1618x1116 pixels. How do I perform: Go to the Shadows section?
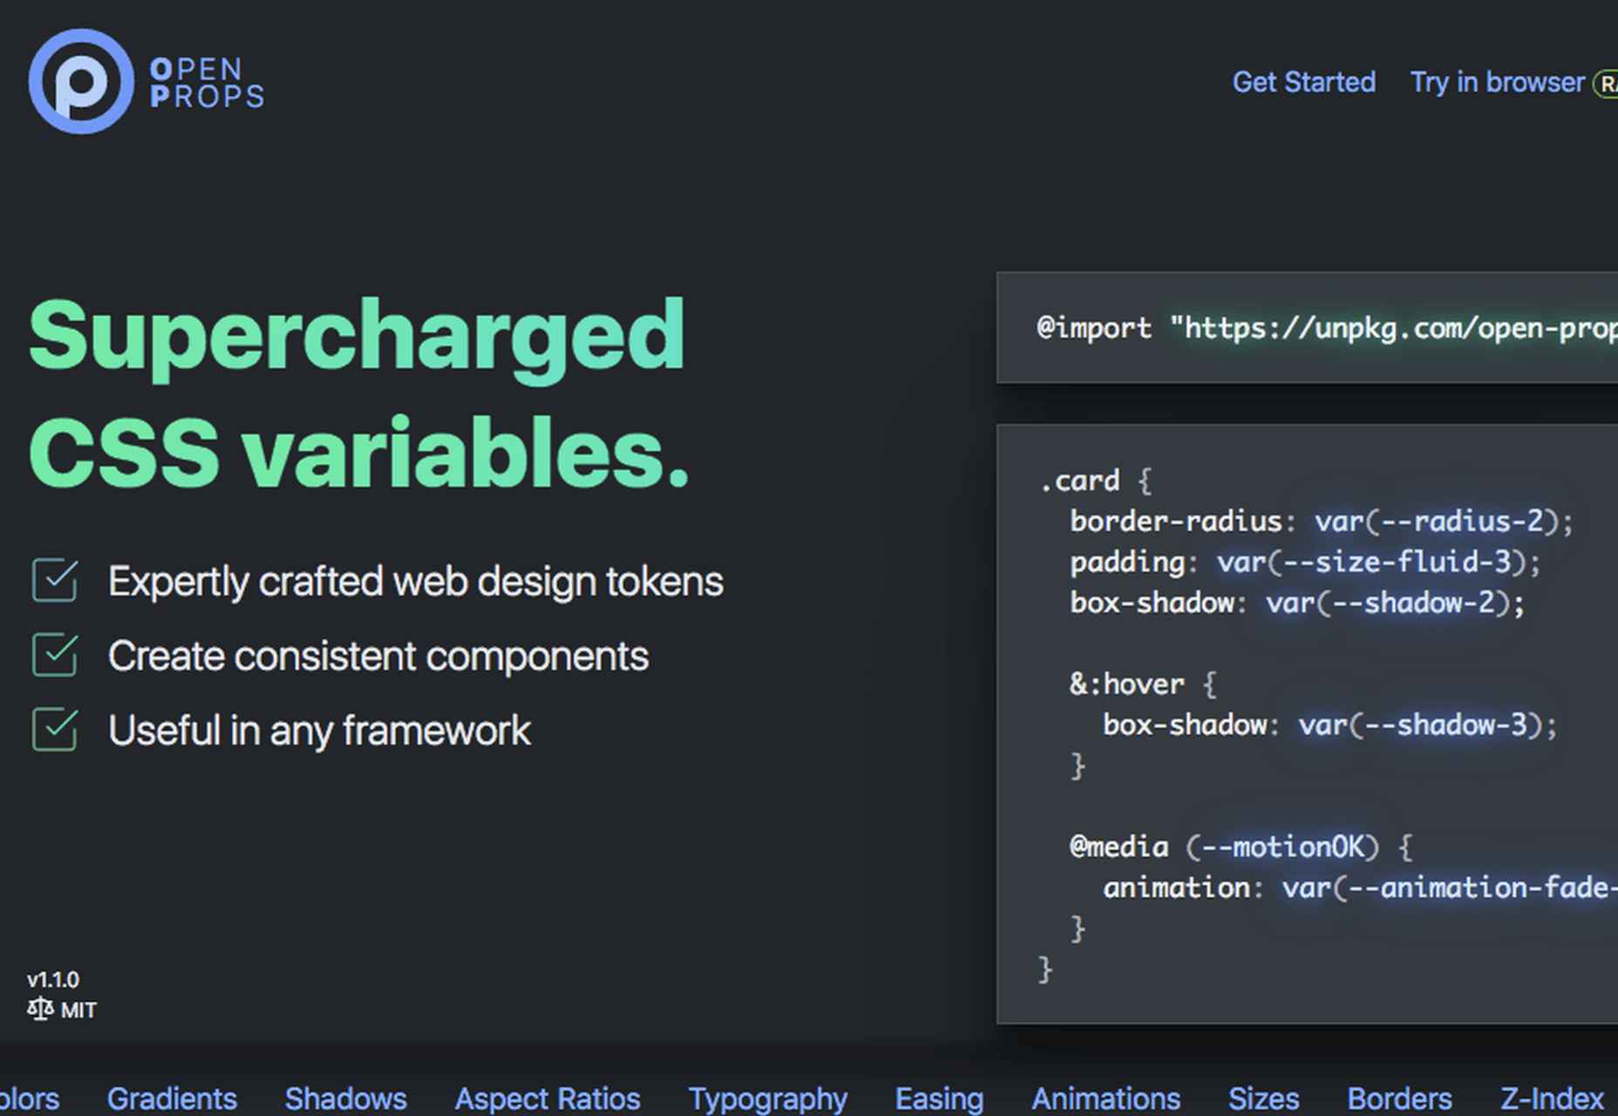click(345, 1099)
